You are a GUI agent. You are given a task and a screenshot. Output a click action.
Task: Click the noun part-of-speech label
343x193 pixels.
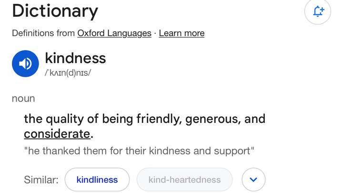click(23, 99)
